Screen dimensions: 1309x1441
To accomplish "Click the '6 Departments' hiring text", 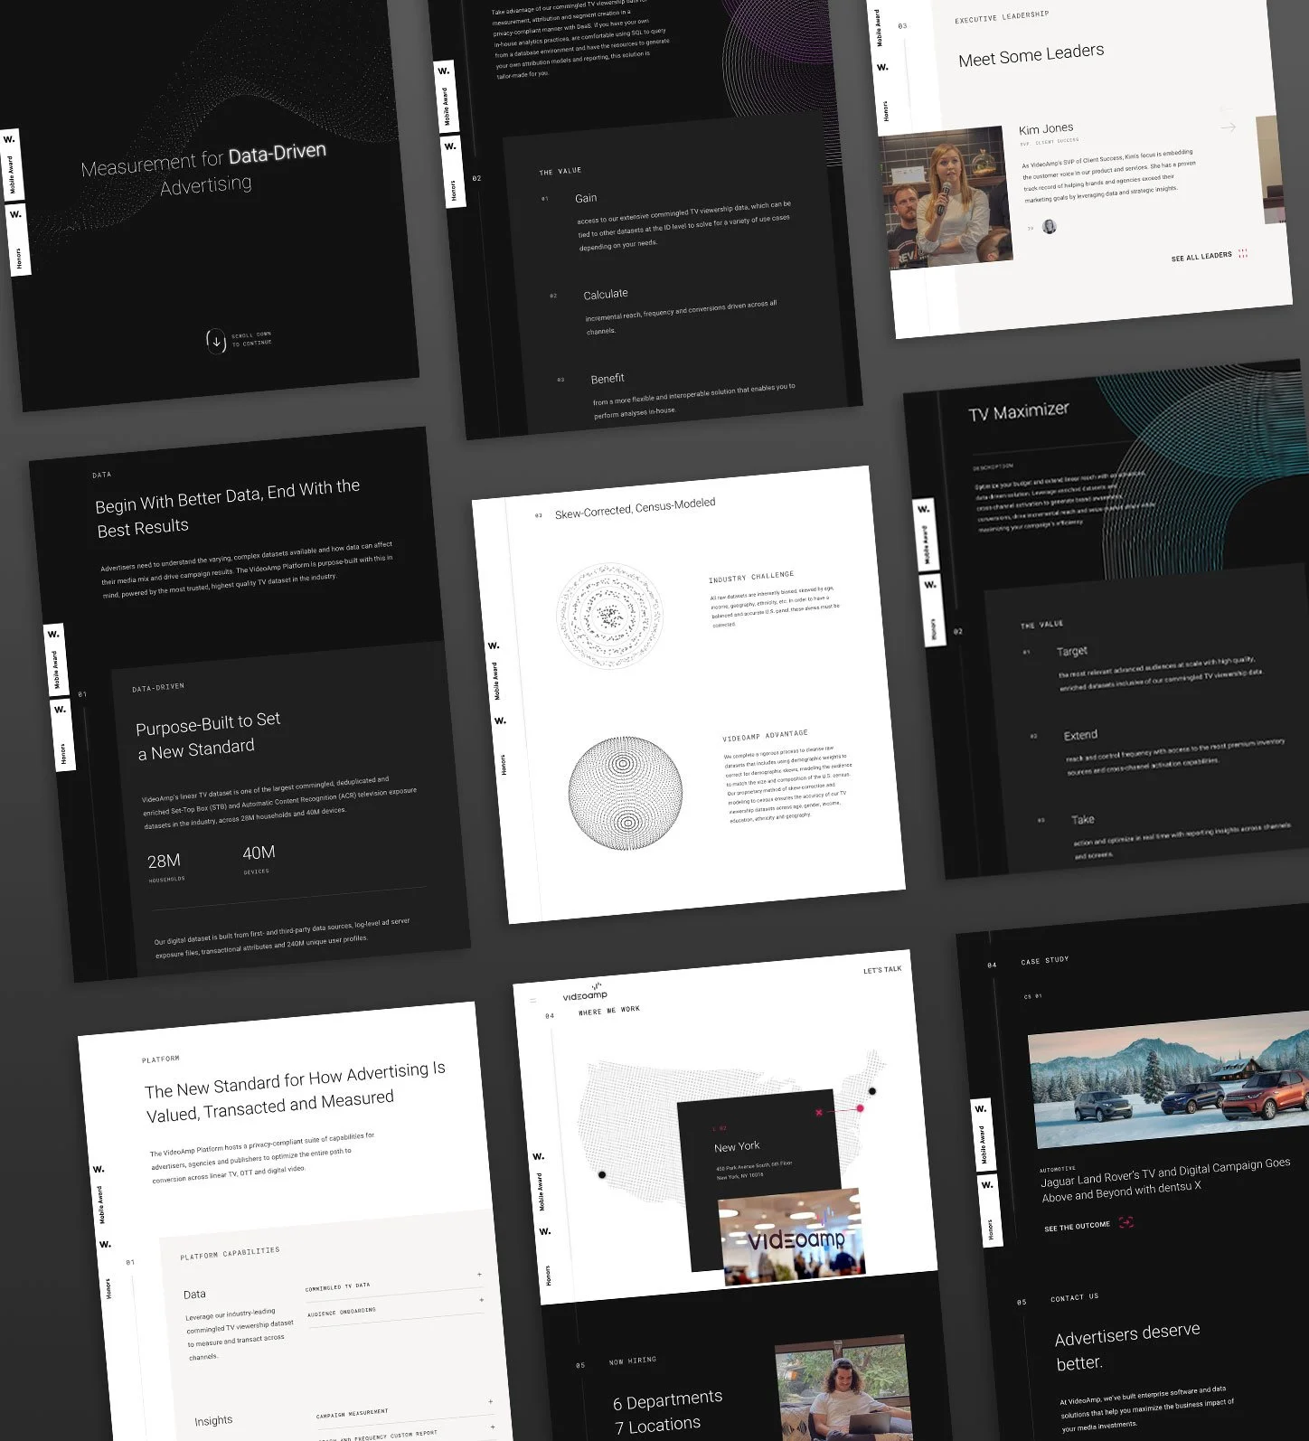I will point(667,1400).
